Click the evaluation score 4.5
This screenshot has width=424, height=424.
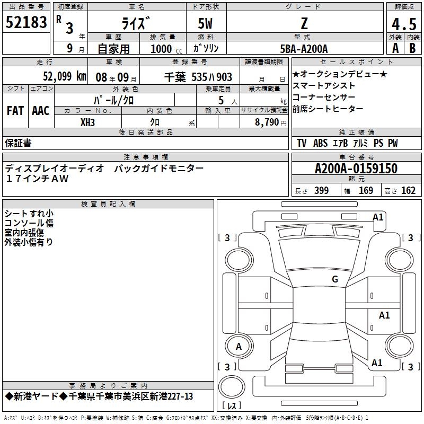[x=404, y=24]
